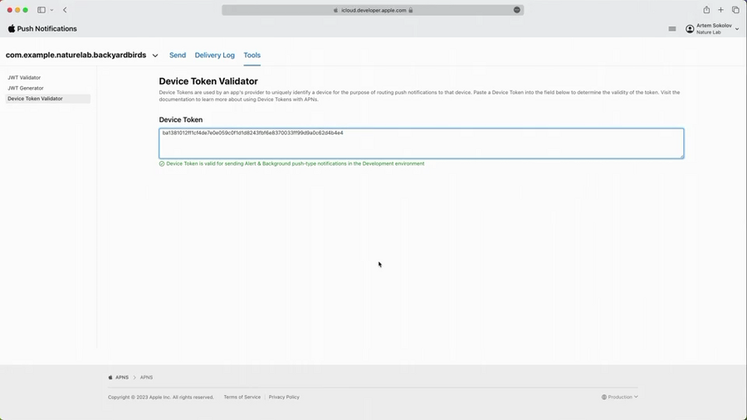Show the tab overview icon
The image size is (747, 420).
point(735,10)
